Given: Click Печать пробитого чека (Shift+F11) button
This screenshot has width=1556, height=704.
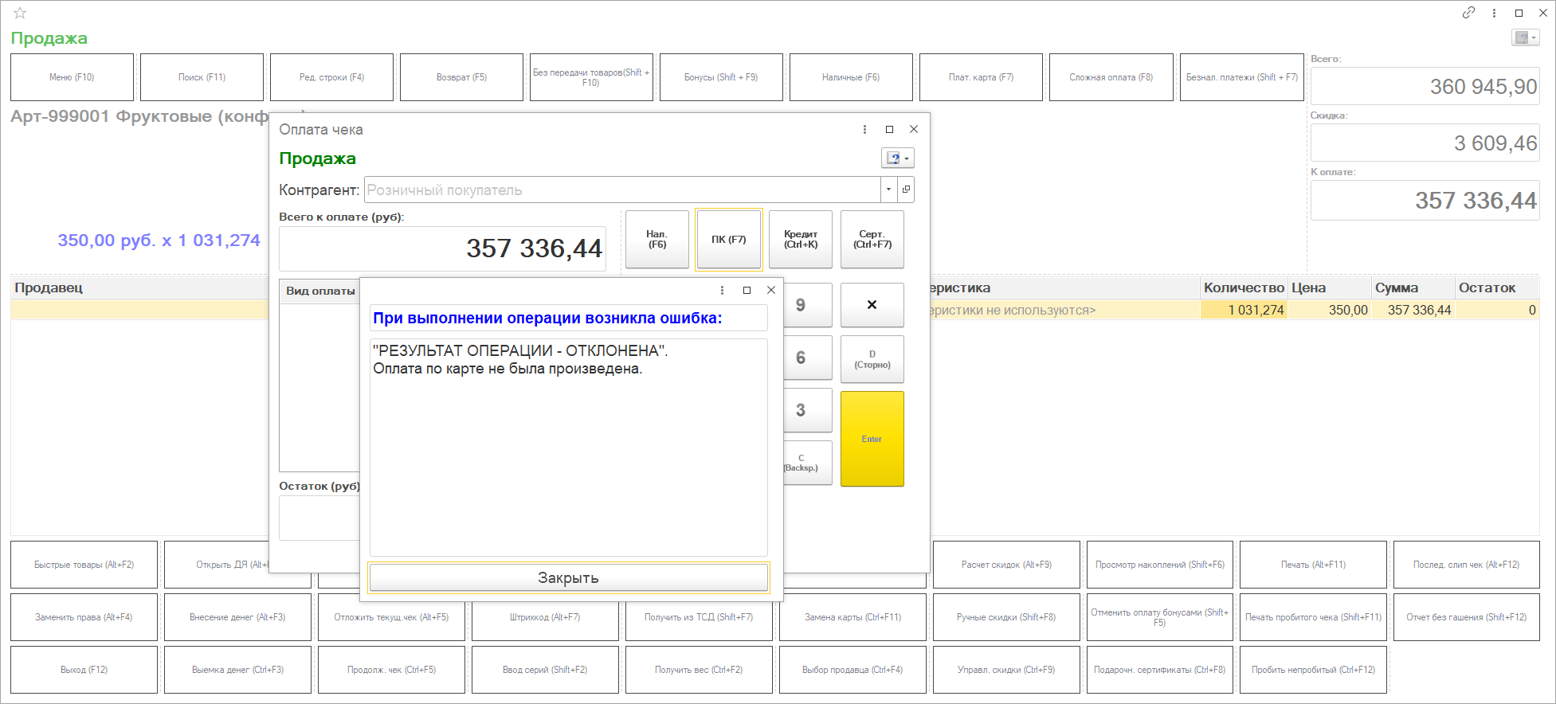Looking at the screenshot, I should pos(1312,617).
